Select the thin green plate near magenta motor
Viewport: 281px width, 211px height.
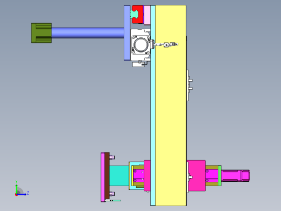pos(219,176)
